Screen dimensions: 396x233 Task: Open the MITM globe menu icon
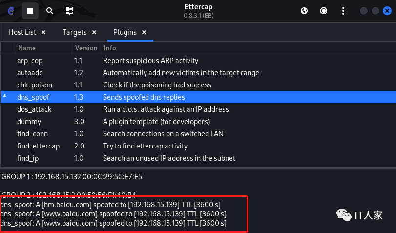click(304, 10)
